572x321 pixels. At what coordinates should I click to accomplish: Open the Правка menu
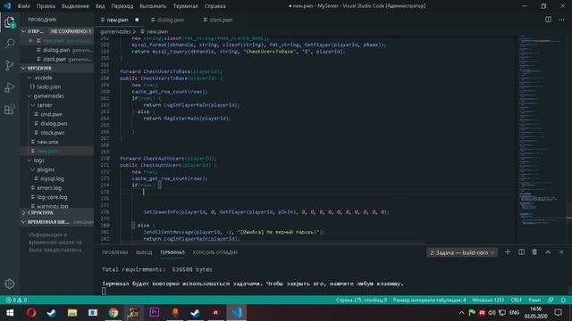[46, 6]
